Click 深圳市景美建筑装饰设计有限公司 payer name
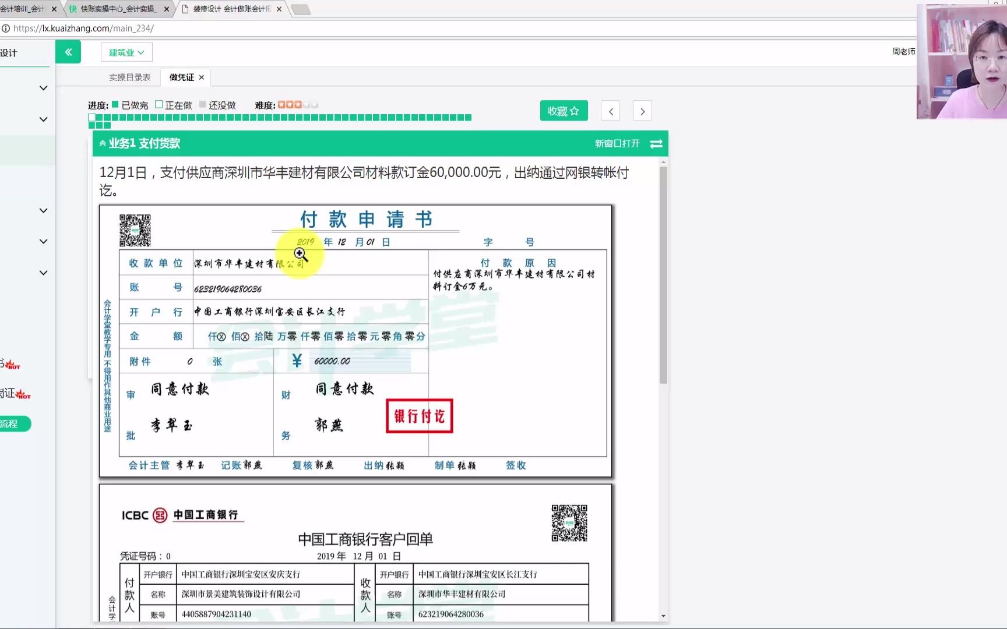This screenshot has width=1007, height=629. point(241,594)
